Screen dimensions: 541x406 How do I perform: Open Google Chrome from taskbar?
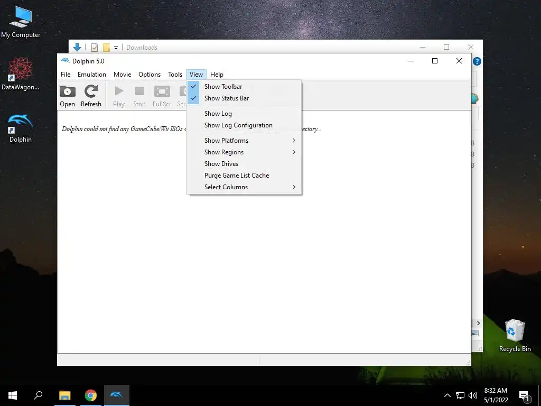click(91, 395)
